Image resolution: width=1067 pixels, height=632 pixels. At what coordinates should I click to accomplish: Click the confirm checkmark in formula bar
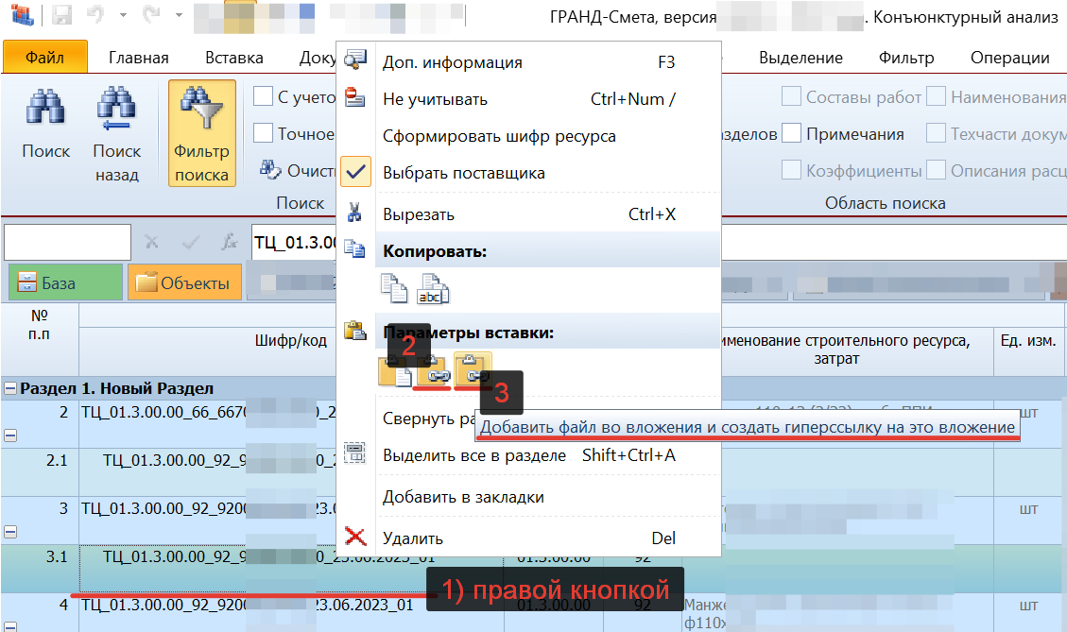[191, 242]
